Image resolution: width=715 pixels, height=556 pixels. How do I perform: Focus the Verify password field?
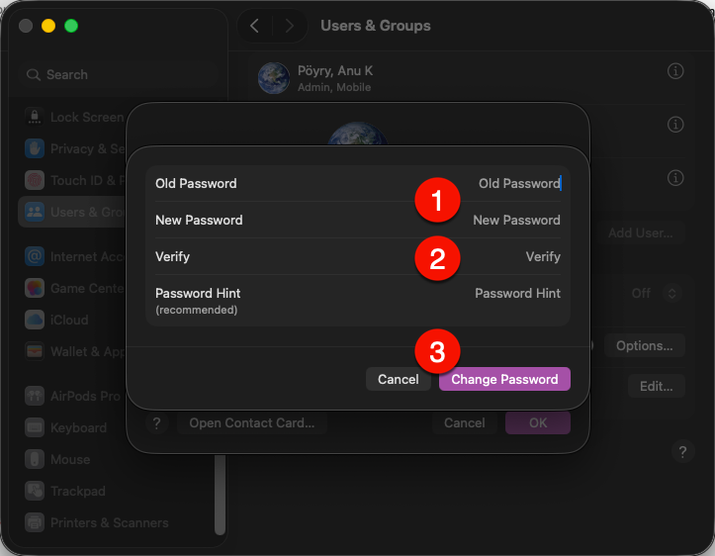tap(358, 256)
